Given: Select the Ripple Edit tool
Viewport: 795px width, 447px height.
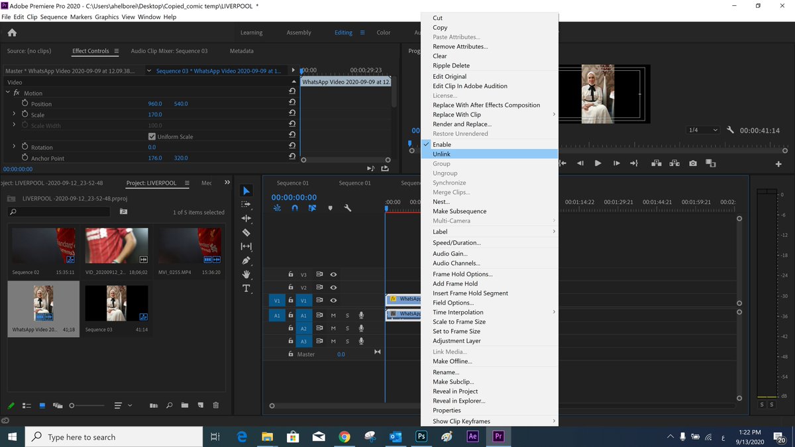Looking at the screenshot, I should [246, 219].
